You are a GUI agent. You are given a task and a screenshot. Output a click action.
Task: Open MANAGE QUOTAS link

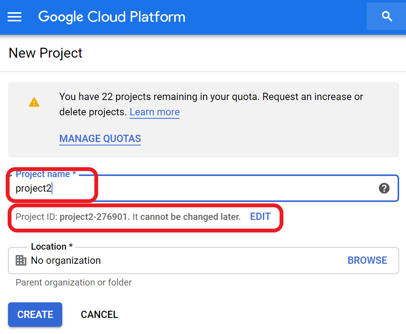[x=100, y=139]
